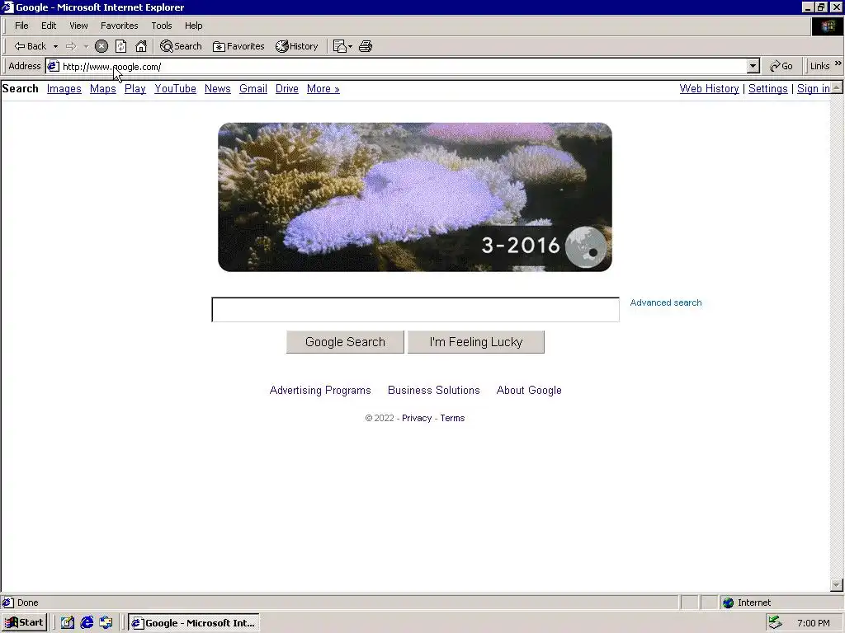The image size is (845, 633).
Task: Expand the address bar dropdown list
Action: [753, 66]
